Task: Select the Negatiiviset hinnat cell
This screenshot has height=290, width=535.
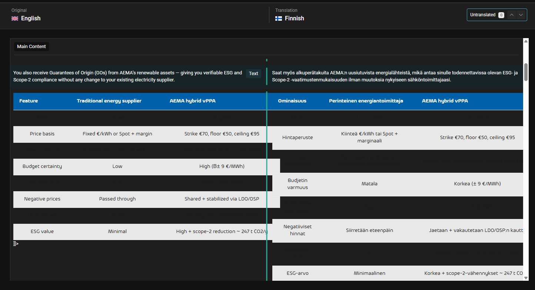Action: 298,230
